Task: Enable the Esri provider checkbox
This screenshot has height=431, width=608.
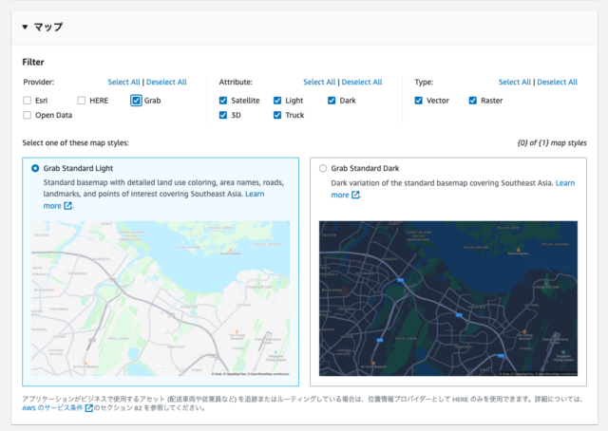Action: coord(28,101)
